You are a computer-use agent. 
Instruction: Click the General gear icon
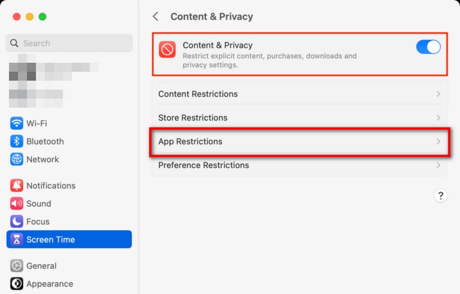[17, 266]
